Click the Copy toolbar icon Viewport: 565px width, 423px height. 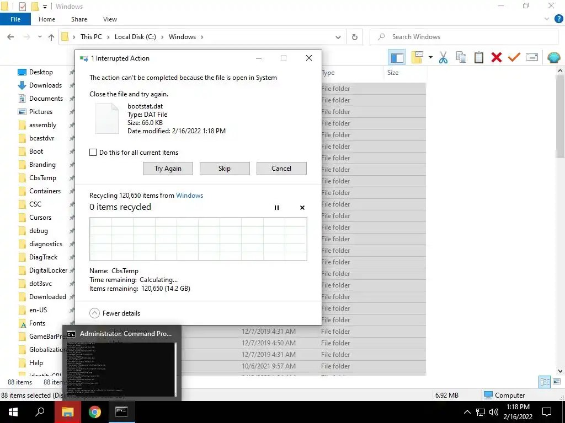[461, 57]
